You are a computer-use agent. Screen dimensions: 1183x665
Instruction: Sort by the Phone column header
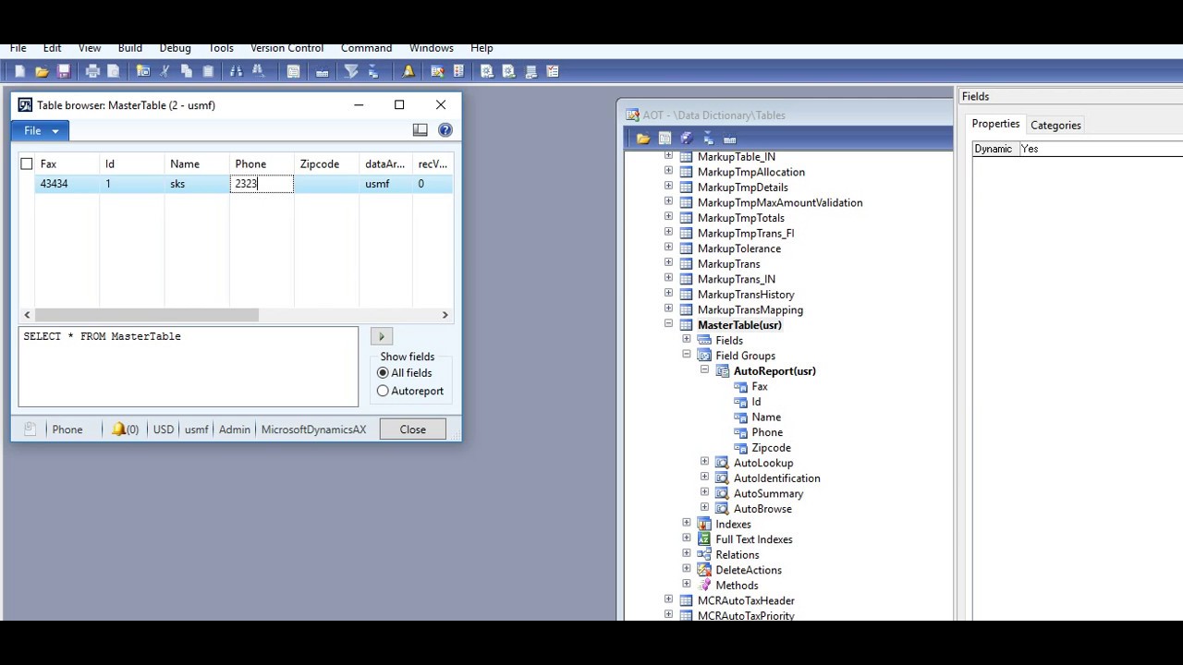point(262,163)
